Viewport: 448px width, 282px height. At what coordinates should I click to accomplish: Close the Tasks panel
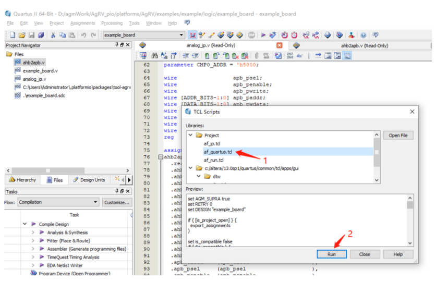click(x=128, y=191)
